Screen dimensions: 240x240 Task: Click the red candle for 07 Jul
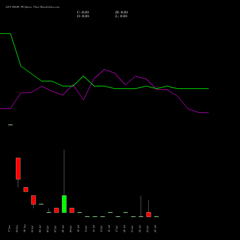pos(57,210)
